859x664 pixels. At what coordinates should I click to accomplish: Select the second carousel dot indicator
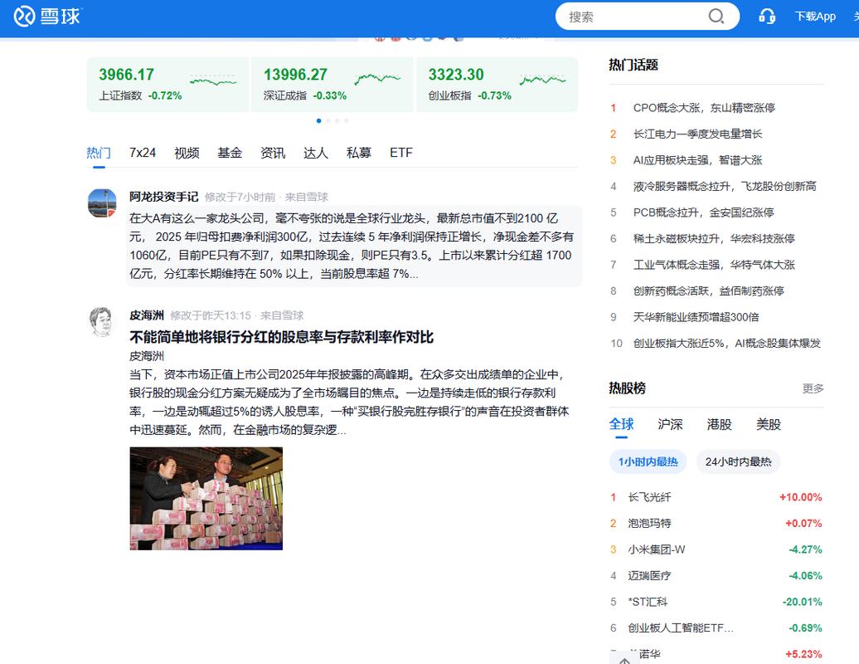tap(328, 120)
